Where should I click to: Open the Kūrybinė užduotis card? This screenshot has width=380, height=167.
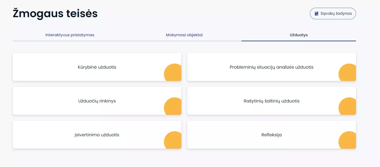click(97, 67)
